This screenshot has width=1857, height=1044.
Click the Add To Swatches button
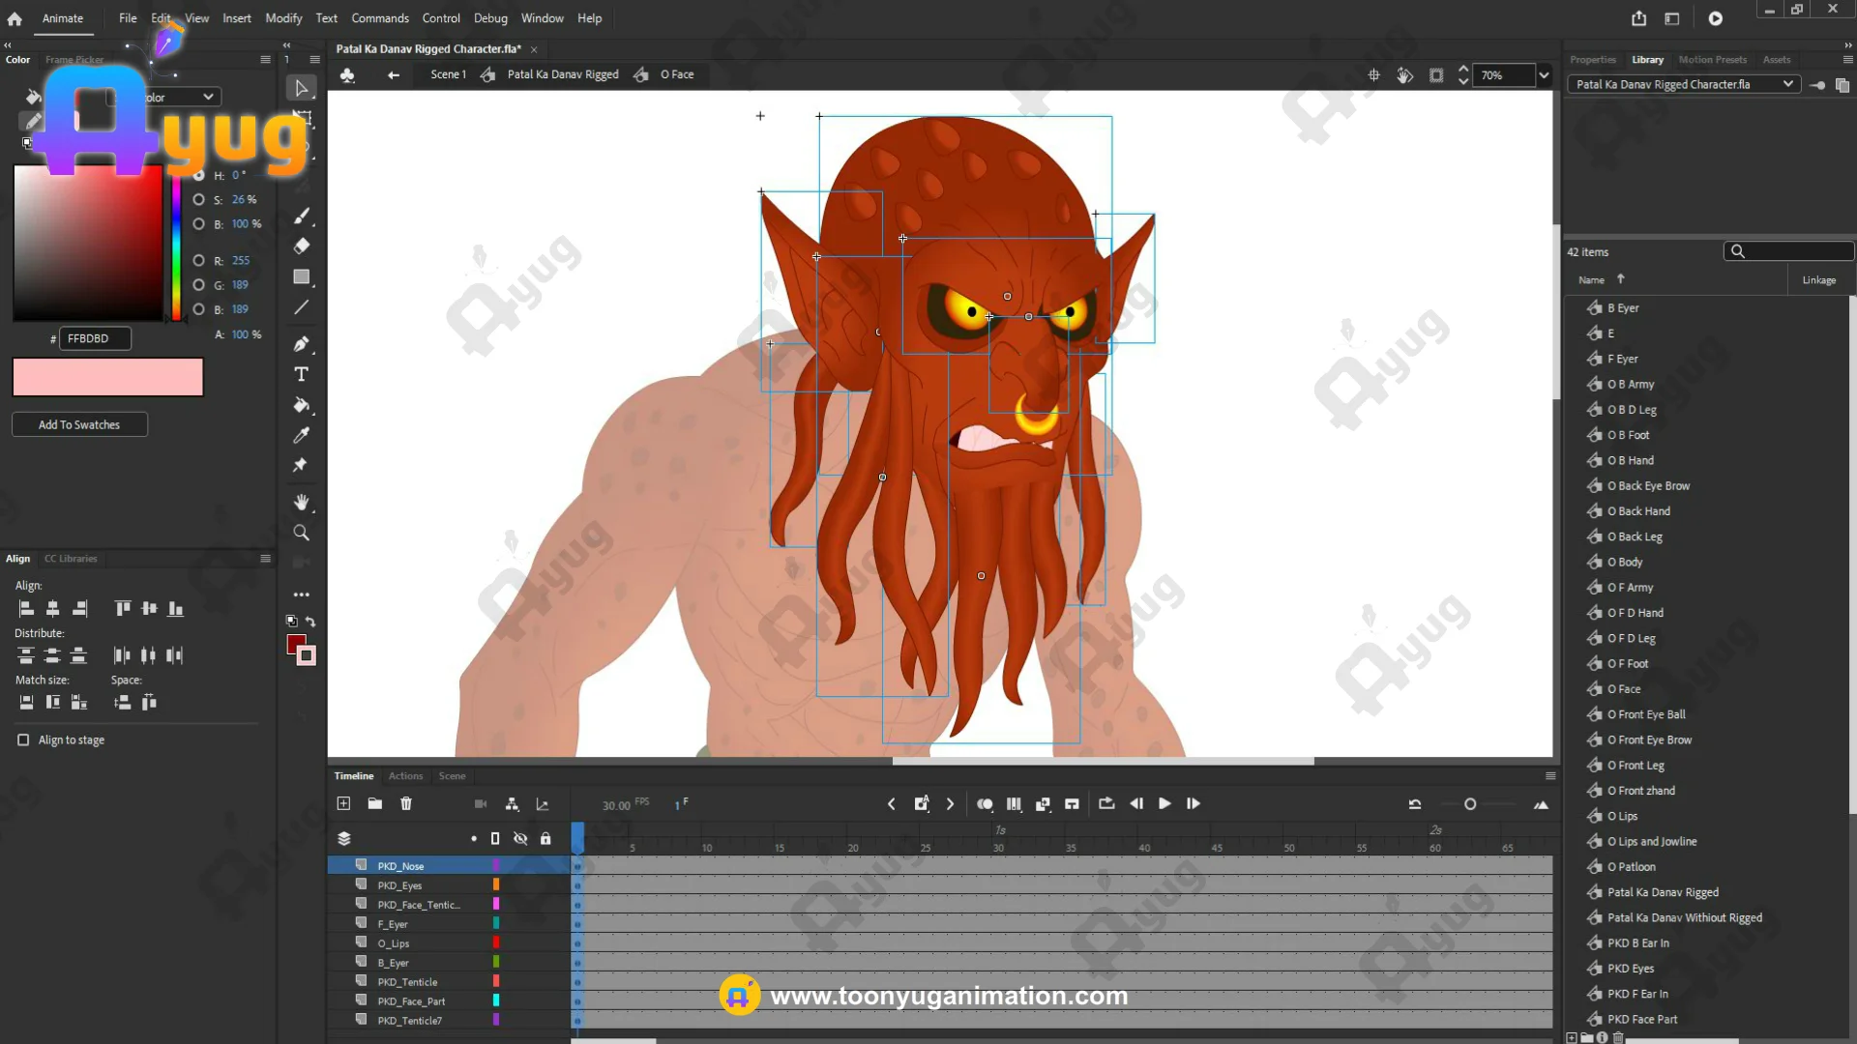coord(79,424)
